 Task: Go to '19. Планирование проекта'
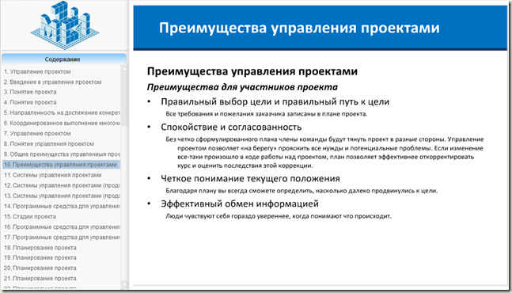point(40,257)
